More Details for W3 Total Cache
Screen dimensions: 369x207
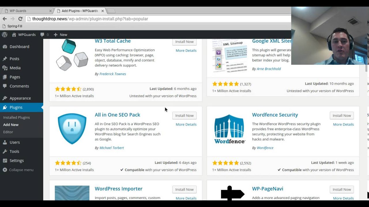tap(186, 51)
